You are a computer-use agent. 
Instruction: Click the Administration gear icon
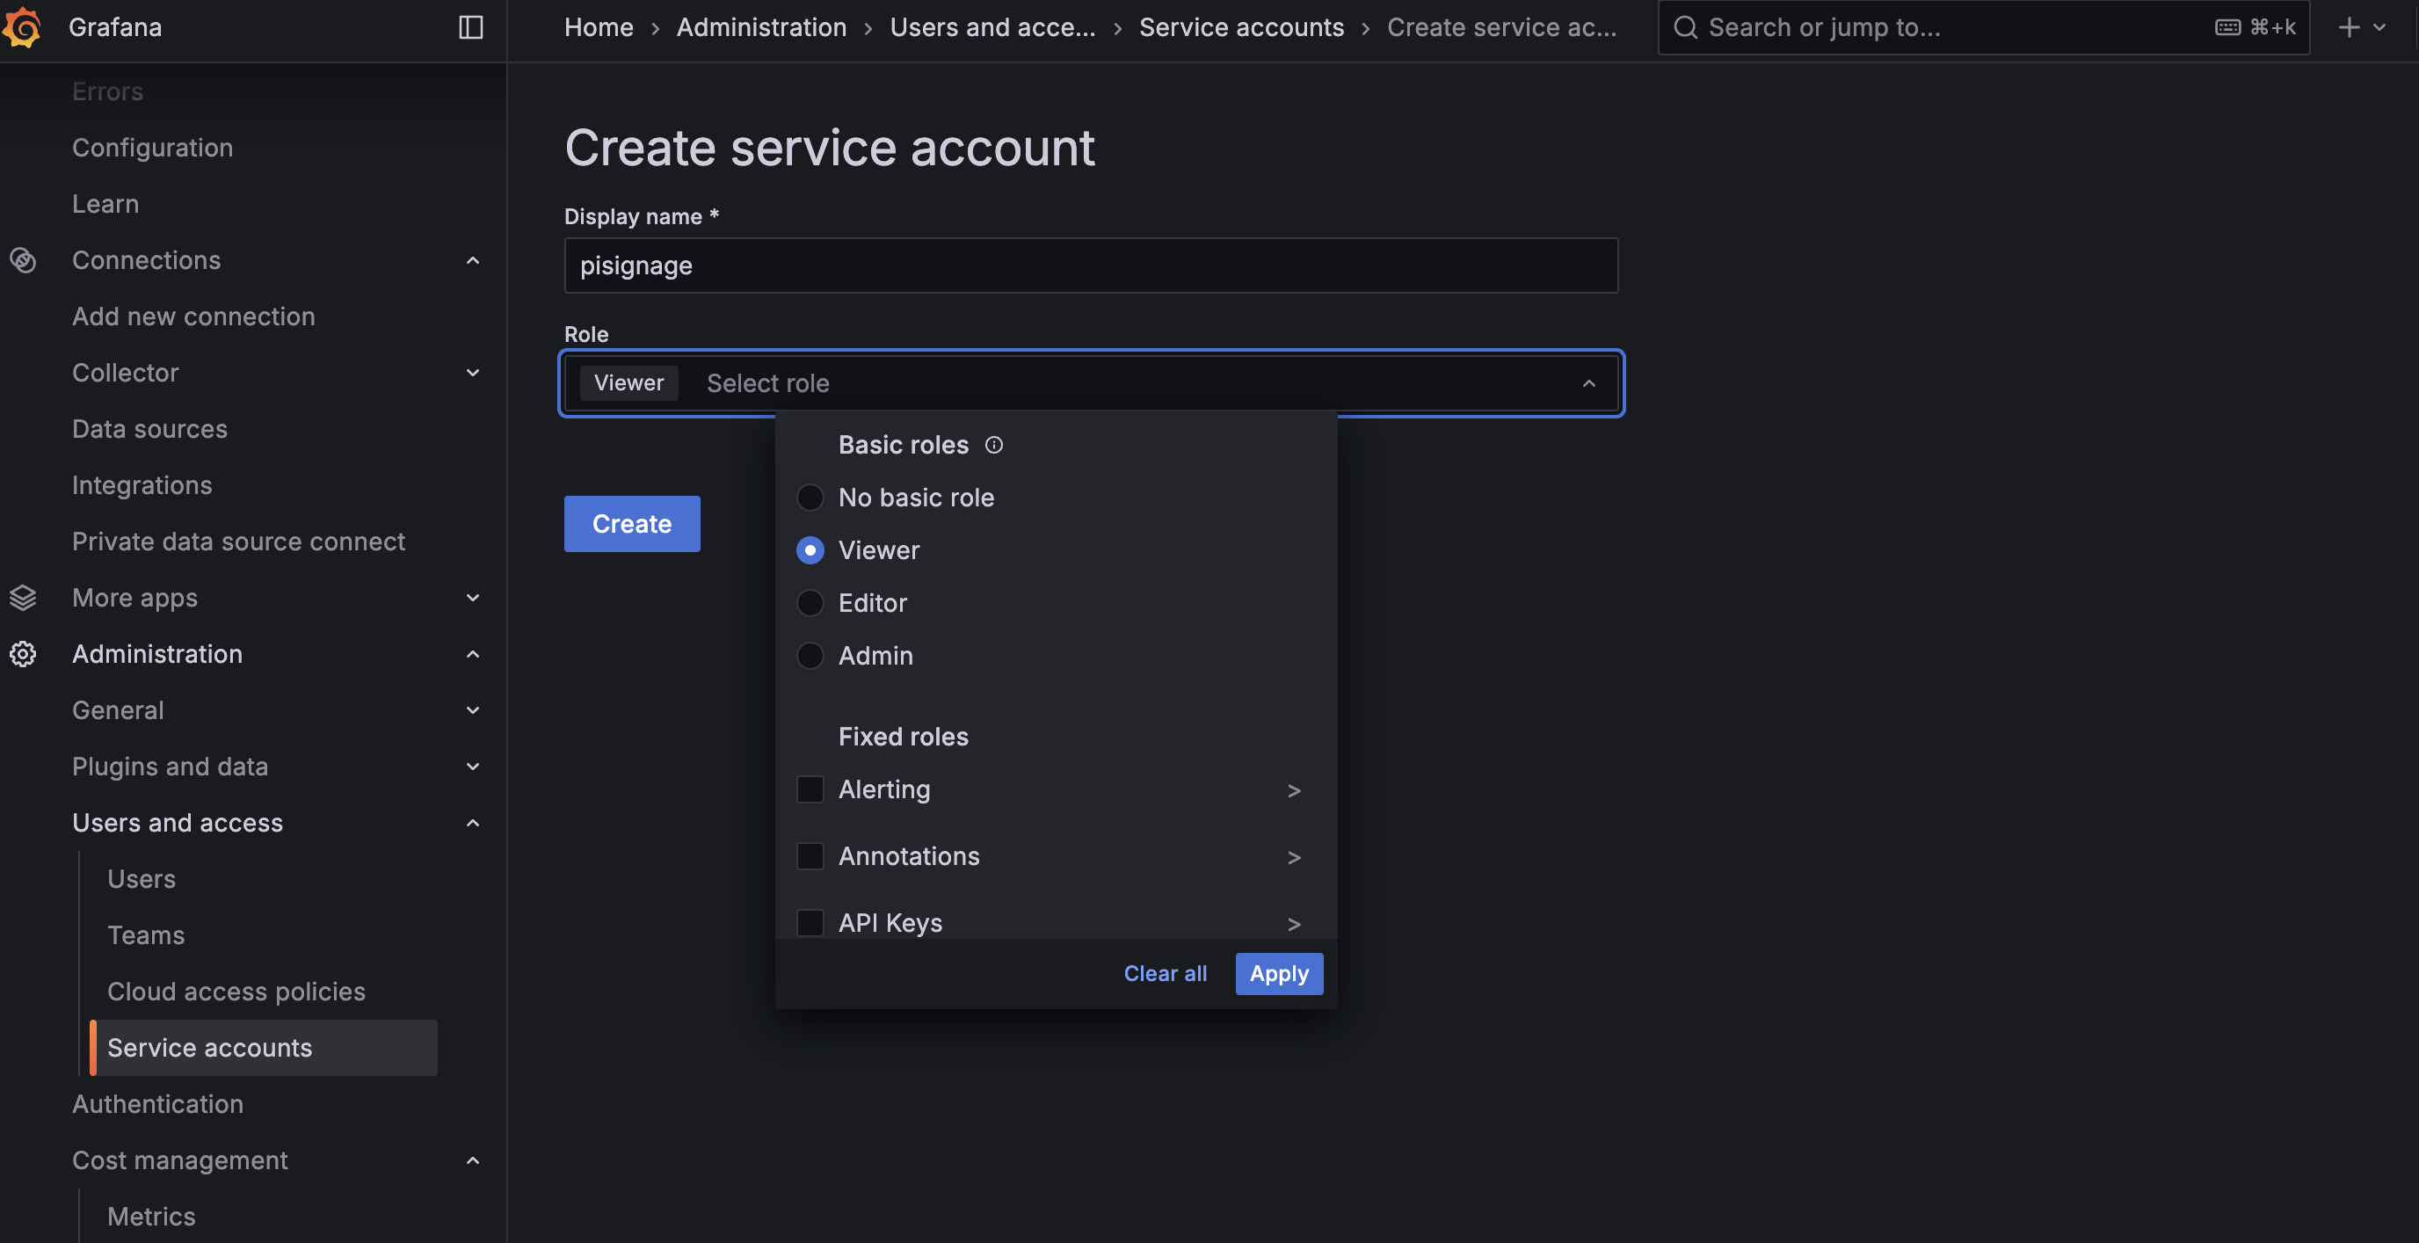[x=23, y=654]
